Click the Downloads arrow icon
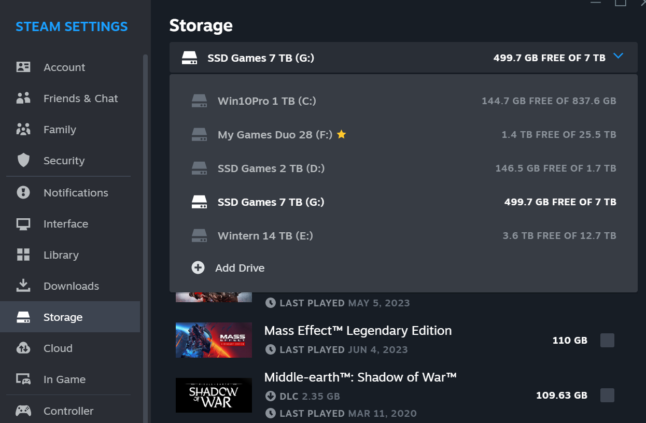Viewport: 646px width, 423px height. click(23, 286)
